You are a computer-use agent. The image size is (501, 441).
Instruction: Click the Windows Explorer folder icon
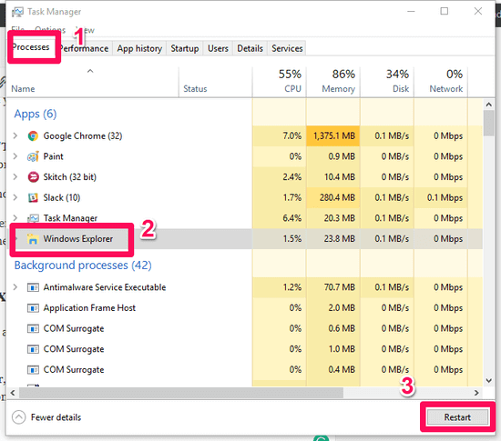33,239
